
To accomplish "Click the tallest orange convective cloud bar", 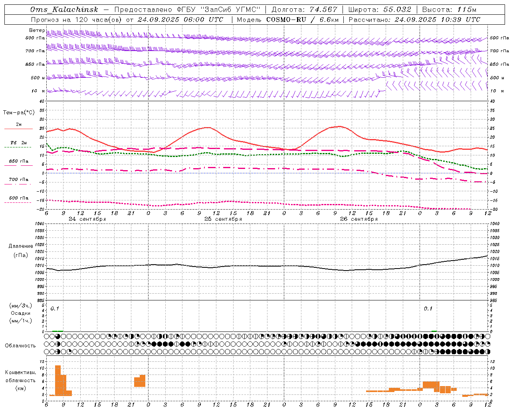I will [x=58, y=380].
